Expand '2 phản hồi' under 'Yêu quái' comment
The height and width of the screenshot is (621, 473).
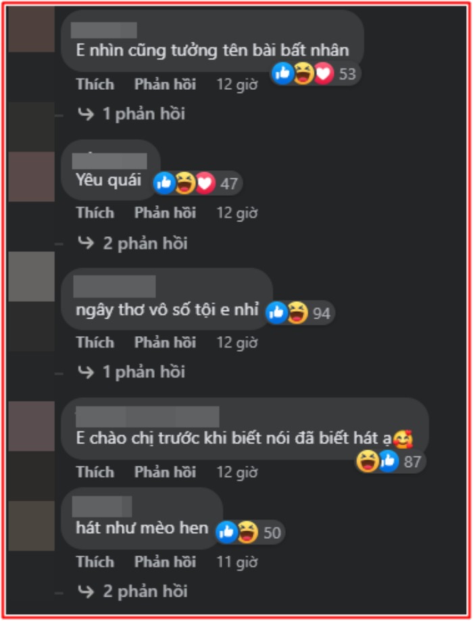tap(132, 243)
